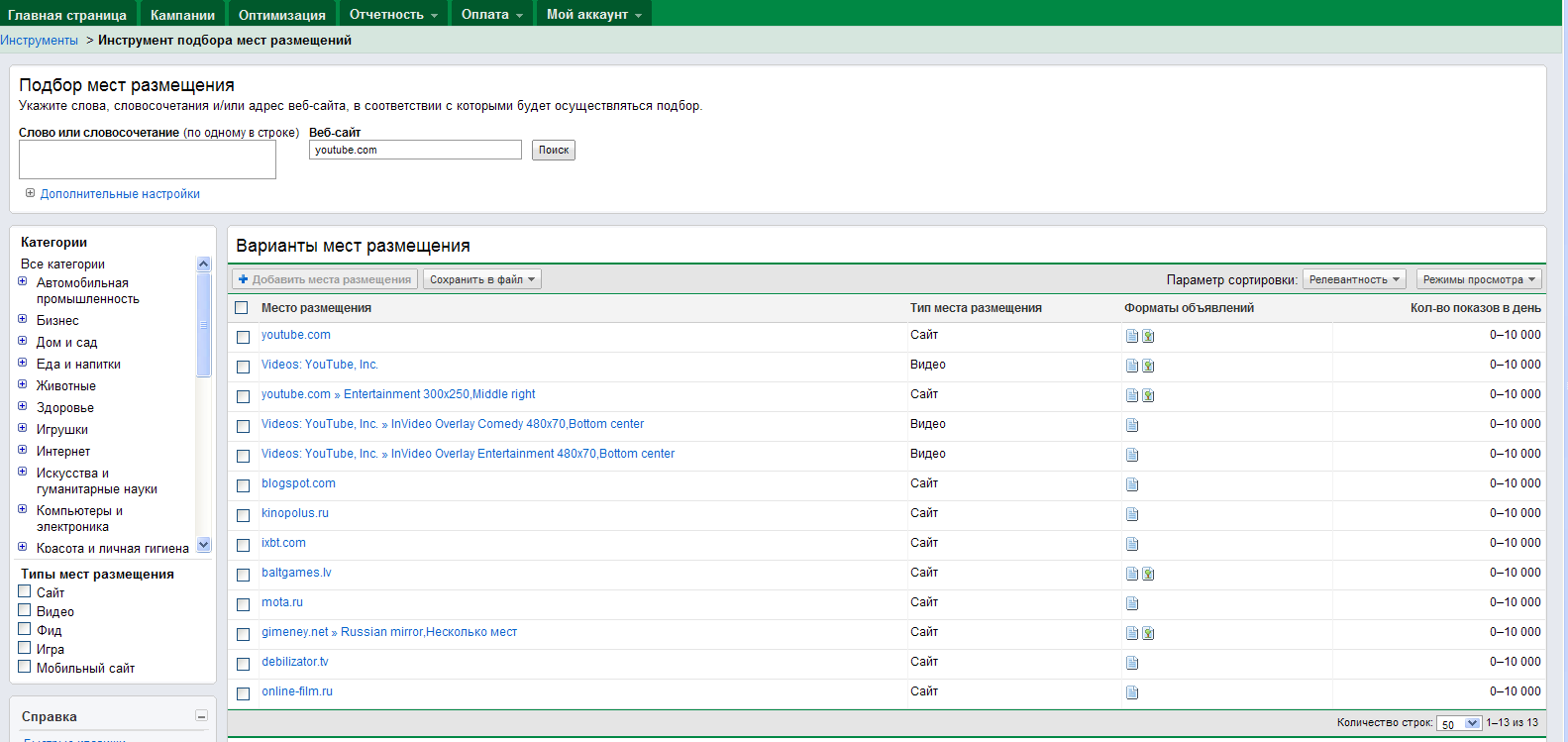Enable the Видео placement type filter
This screenshot has height=742, width=1568.
[x=25, y=610]
